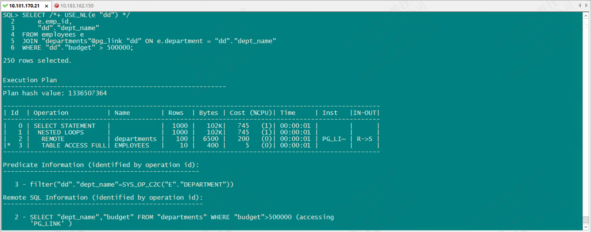Image resolution: width=591 pixels, height=232 pixels.
Task: Click the NESTED LOOPS operation row
Action: [61, 133]
